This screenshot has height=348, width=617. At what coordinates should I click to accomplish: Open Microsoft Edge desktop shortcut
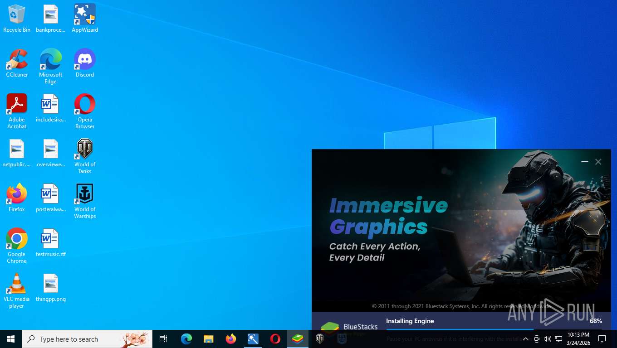51,67
